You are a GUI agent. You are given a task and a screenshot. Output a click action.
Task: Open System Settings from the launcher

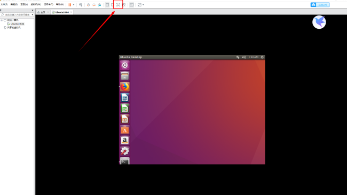(x=125, y=151)
